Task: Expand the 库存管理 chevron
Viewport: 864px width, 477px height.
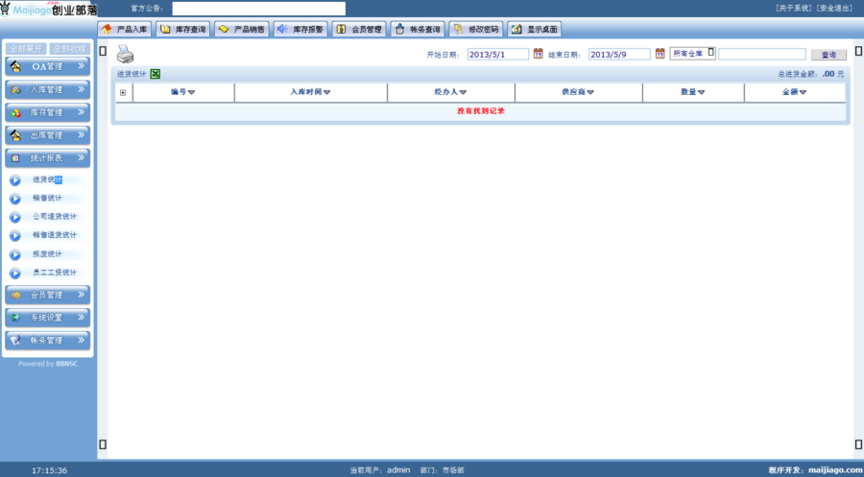Action: click(x=81, y=112)
